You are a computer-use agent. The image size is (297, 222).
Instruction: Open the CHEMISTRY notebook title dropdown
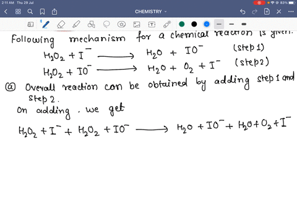[150, 12]
